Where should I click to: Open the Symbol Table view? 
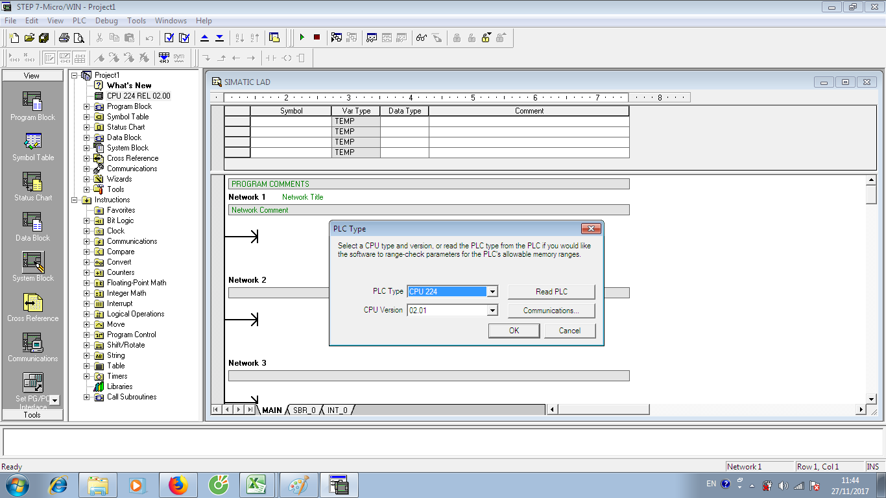tap(32, 144)
